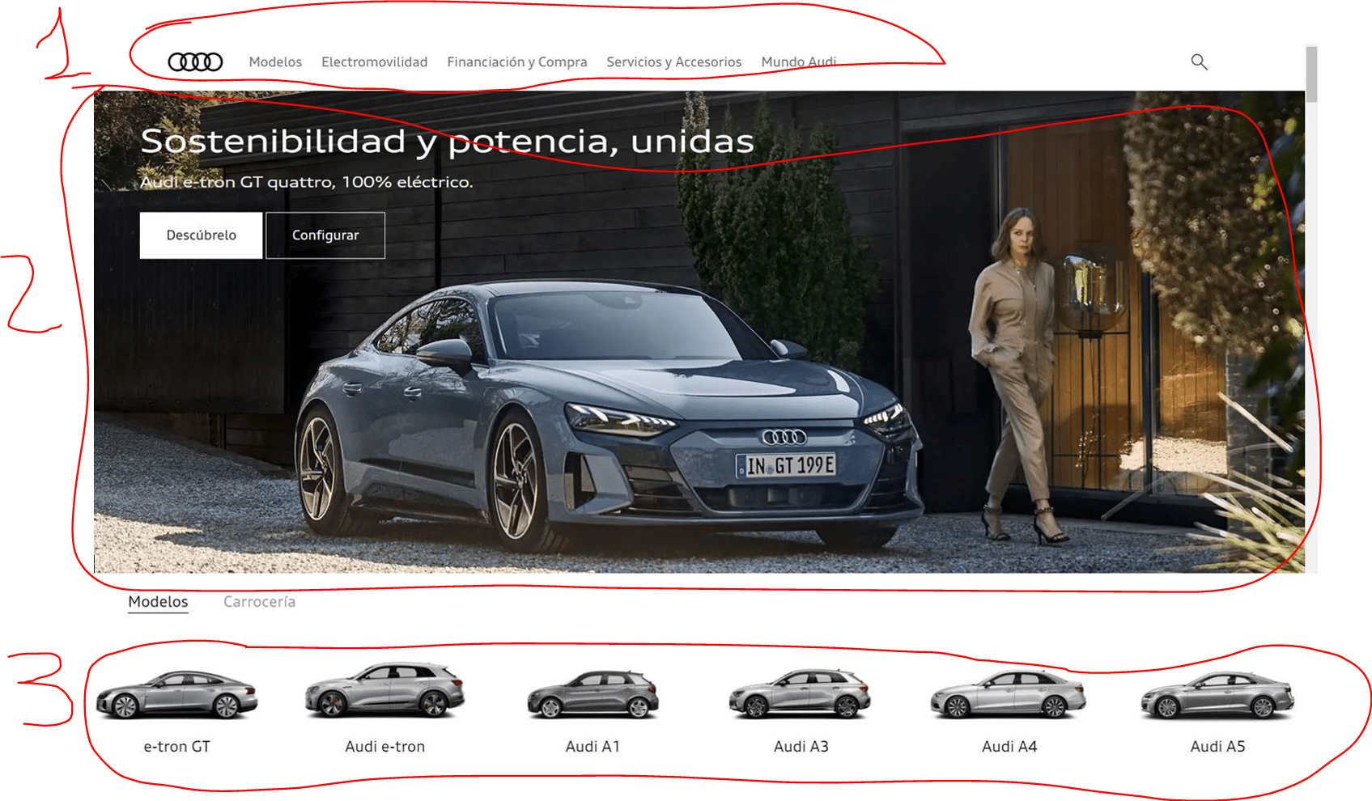The width and height of the screenshot is (1372, 801).
Task: Click the Audi e-tron model label
Action: (385, 747)
